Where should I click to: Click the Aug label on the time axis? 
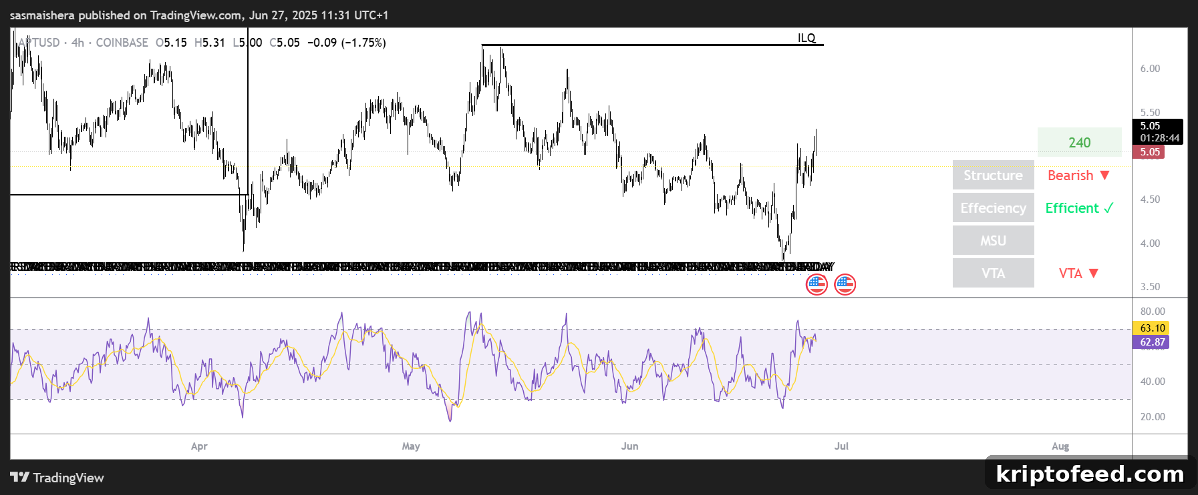[x=1060, y=446]
